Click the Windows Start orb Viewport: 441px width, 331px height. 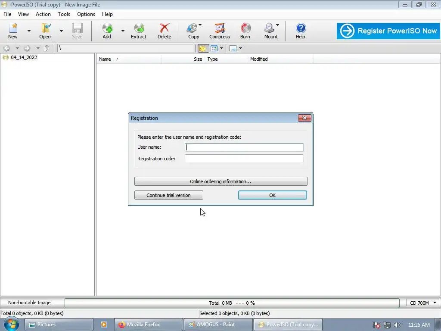(x=11, y=324)
